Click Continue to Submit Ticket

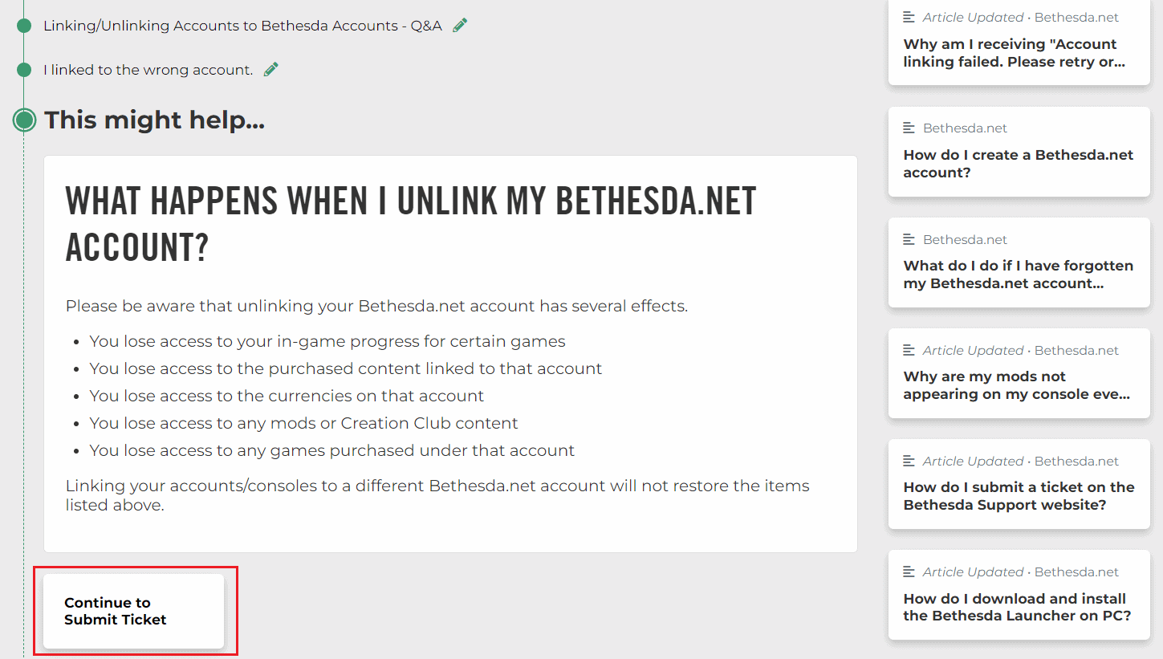point(132,612)
